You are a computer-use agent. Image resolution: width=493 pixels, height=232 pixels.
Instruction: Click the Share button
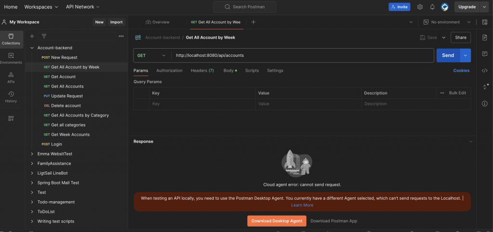coord(461,38)
